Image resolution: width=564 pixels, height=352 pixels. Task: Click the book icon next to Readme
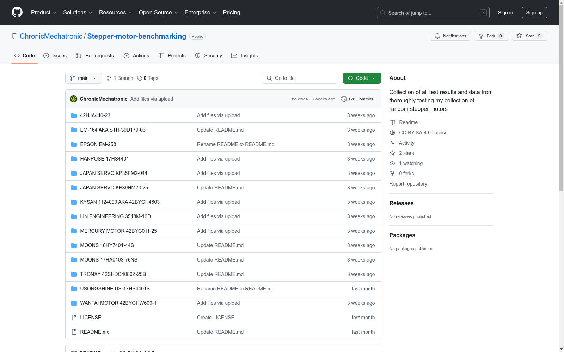(x=392, y=122)
